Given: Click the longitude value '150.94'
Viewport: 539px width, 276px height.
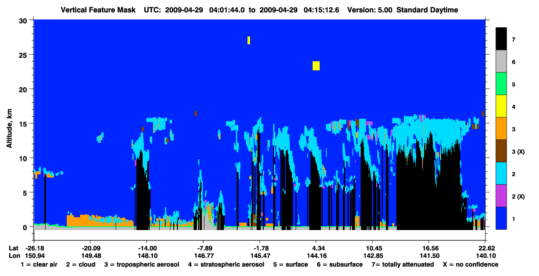Looking at the screenshot, I should (34, 256).
